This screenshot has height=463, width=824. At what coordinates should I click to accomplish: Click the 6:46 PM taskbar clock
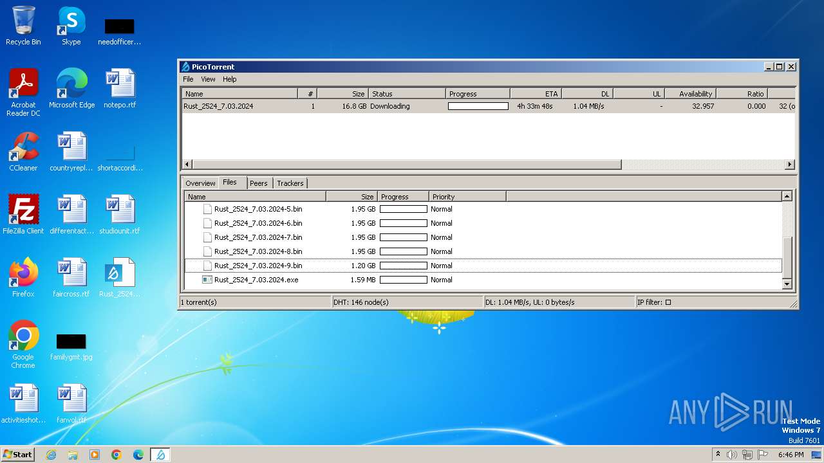pos(791,455)
